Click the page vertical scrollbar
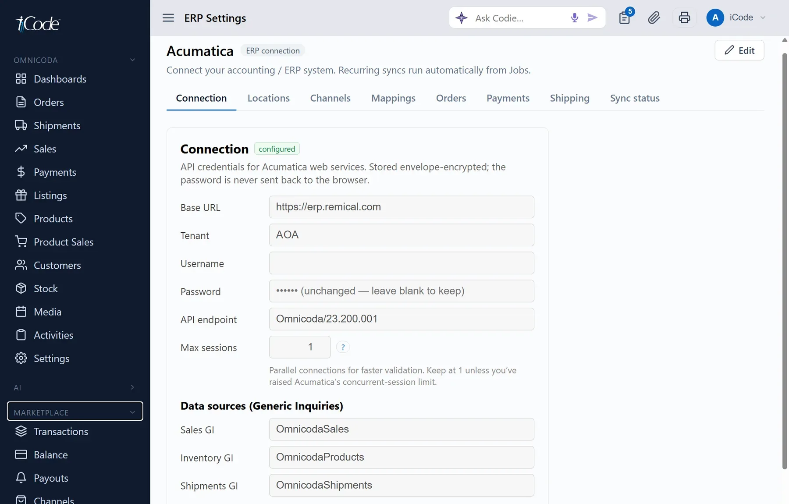The height and width of the screenshot is (504, 789). pyautogui.click(x=785, y=261)
